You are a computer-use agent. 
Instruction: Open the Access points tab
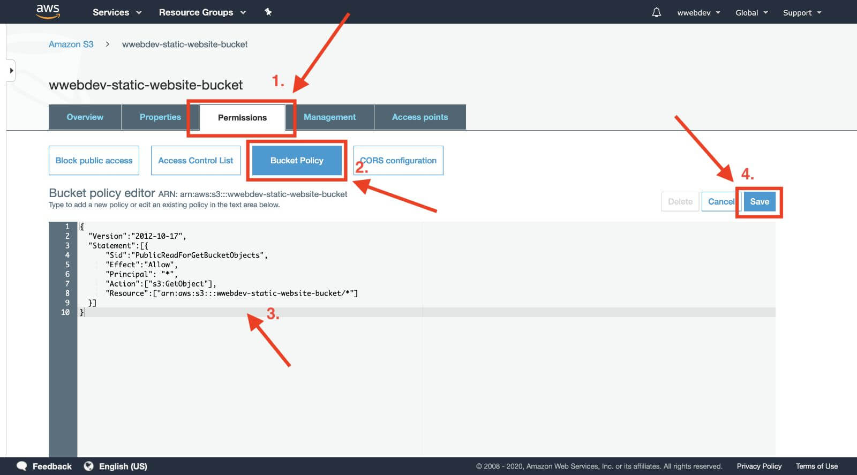click(x=420, y=117)
